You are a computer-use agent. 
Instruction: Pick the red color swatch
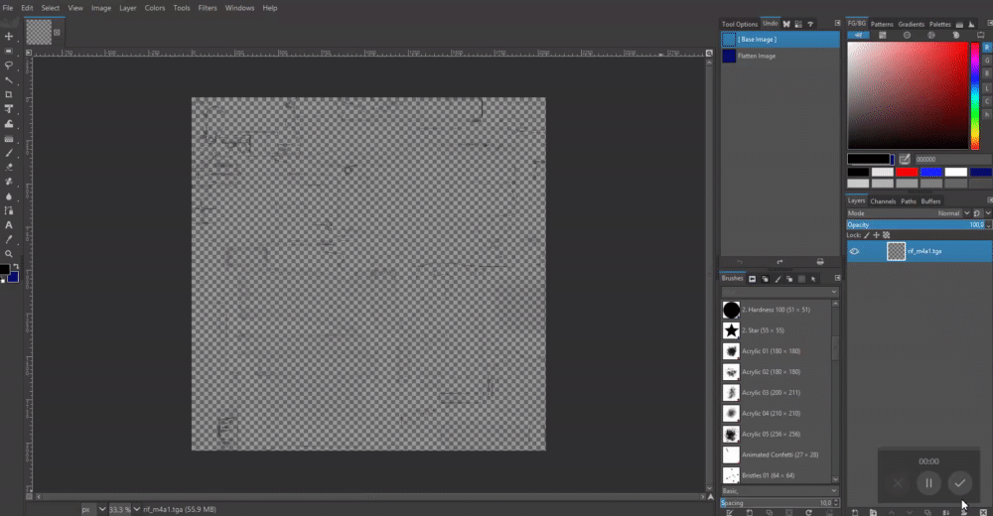tap(907, 172)
